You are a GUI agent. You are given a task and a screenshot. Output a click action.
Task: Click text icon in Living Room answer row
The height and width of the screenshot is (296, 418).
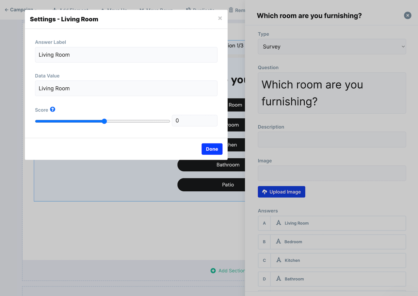coord(279,223)
